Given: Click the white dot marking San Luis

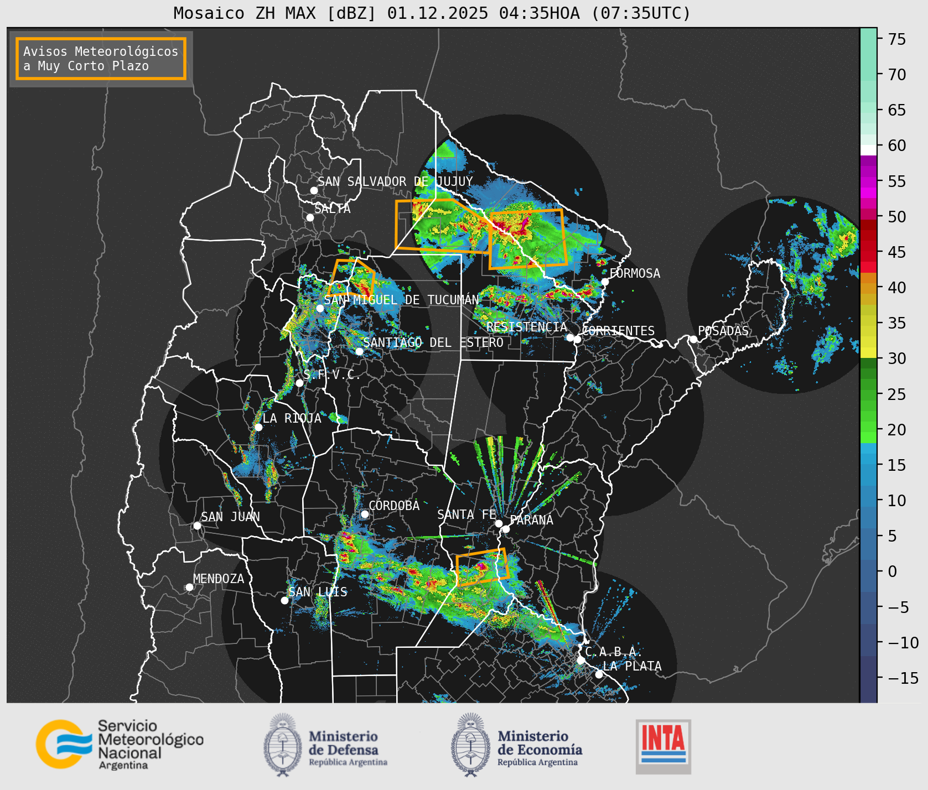Looking at the screenshot, I should (x=284, y=600).
